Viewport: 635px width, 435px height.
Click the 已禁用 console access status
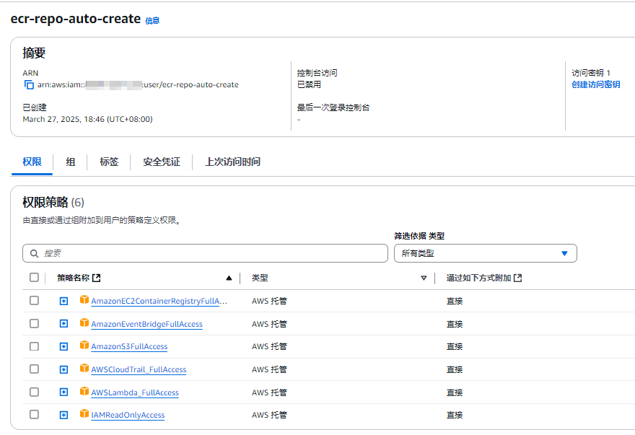309,84
